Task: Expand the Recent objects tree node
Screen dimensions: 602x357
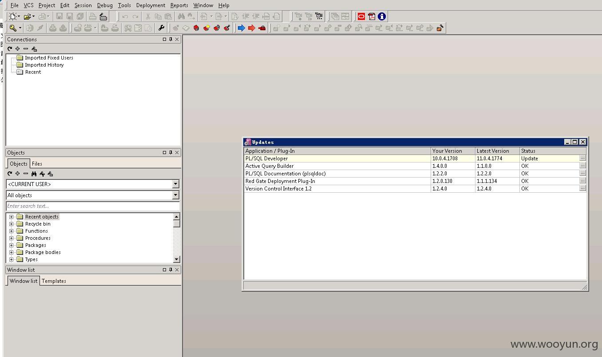Action: pyautogui.click(x=12, y=217)
